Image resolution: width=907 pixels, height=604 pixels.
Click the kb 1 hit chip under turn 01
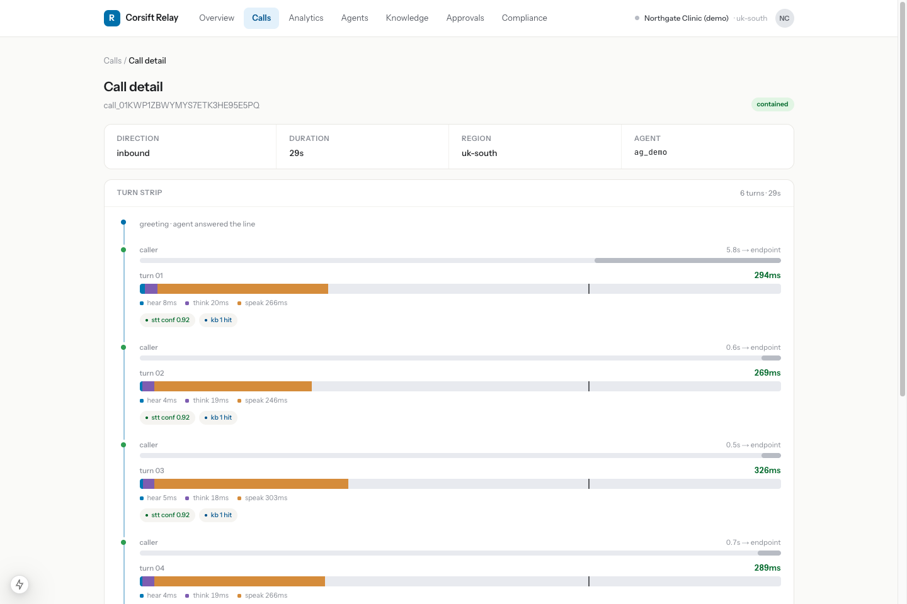pos(219,320)
